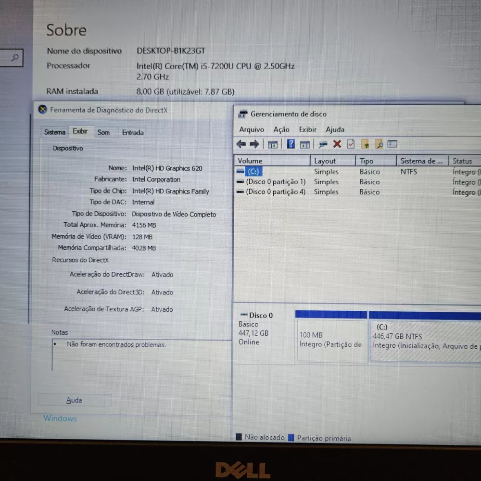
Task: Click the 4028 MB Memória Compartilhada value
Action: click(x=144, y=248)
